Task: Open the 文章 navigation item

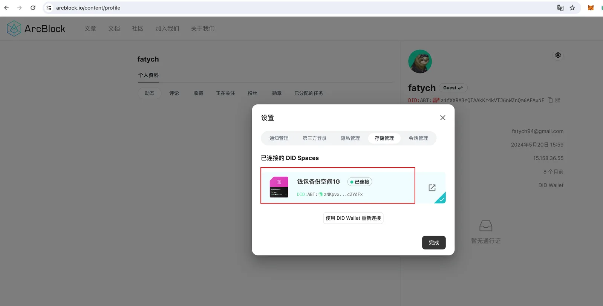Action: (x=90, y=29)
